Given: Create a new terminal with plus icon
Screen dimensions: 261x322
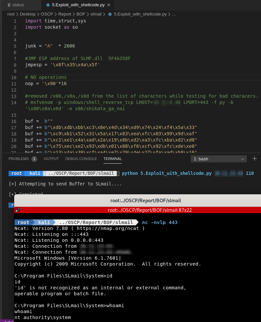Looking at the screenshot, I should tap(254, 159).
